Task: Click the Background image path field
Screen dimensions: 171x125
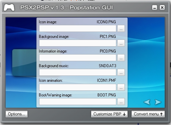Action: point(78,43)
